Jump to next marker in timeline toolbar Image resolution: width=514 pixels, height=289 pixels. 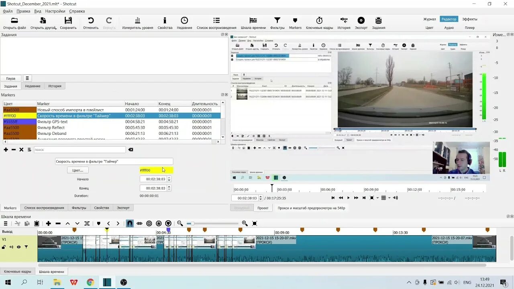coord(118,224)
